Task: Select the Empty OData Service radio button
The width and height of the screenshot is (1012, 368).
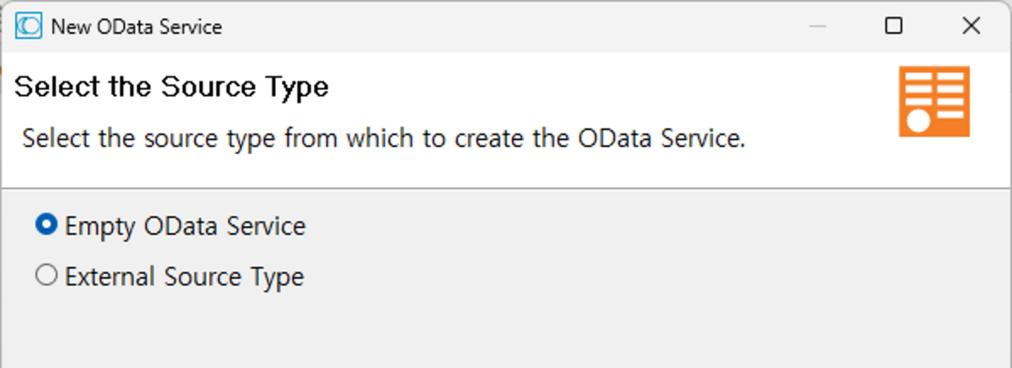Action: tap(46, 224)
